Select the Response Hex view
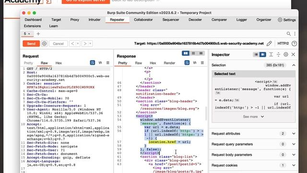 153,63
